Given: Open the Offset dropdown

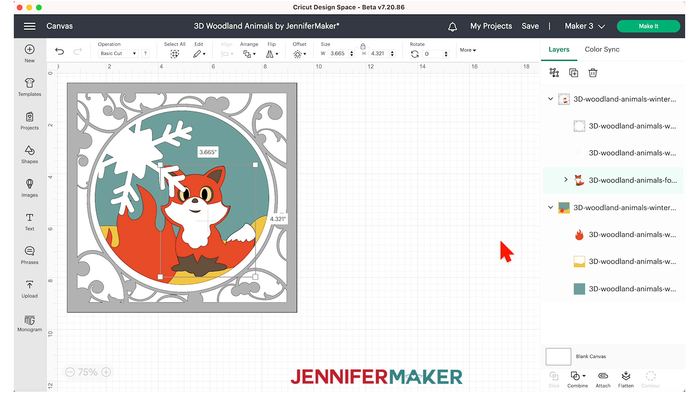Looking at the screenshot, I should pyautogui.click(x=299, y=54).
